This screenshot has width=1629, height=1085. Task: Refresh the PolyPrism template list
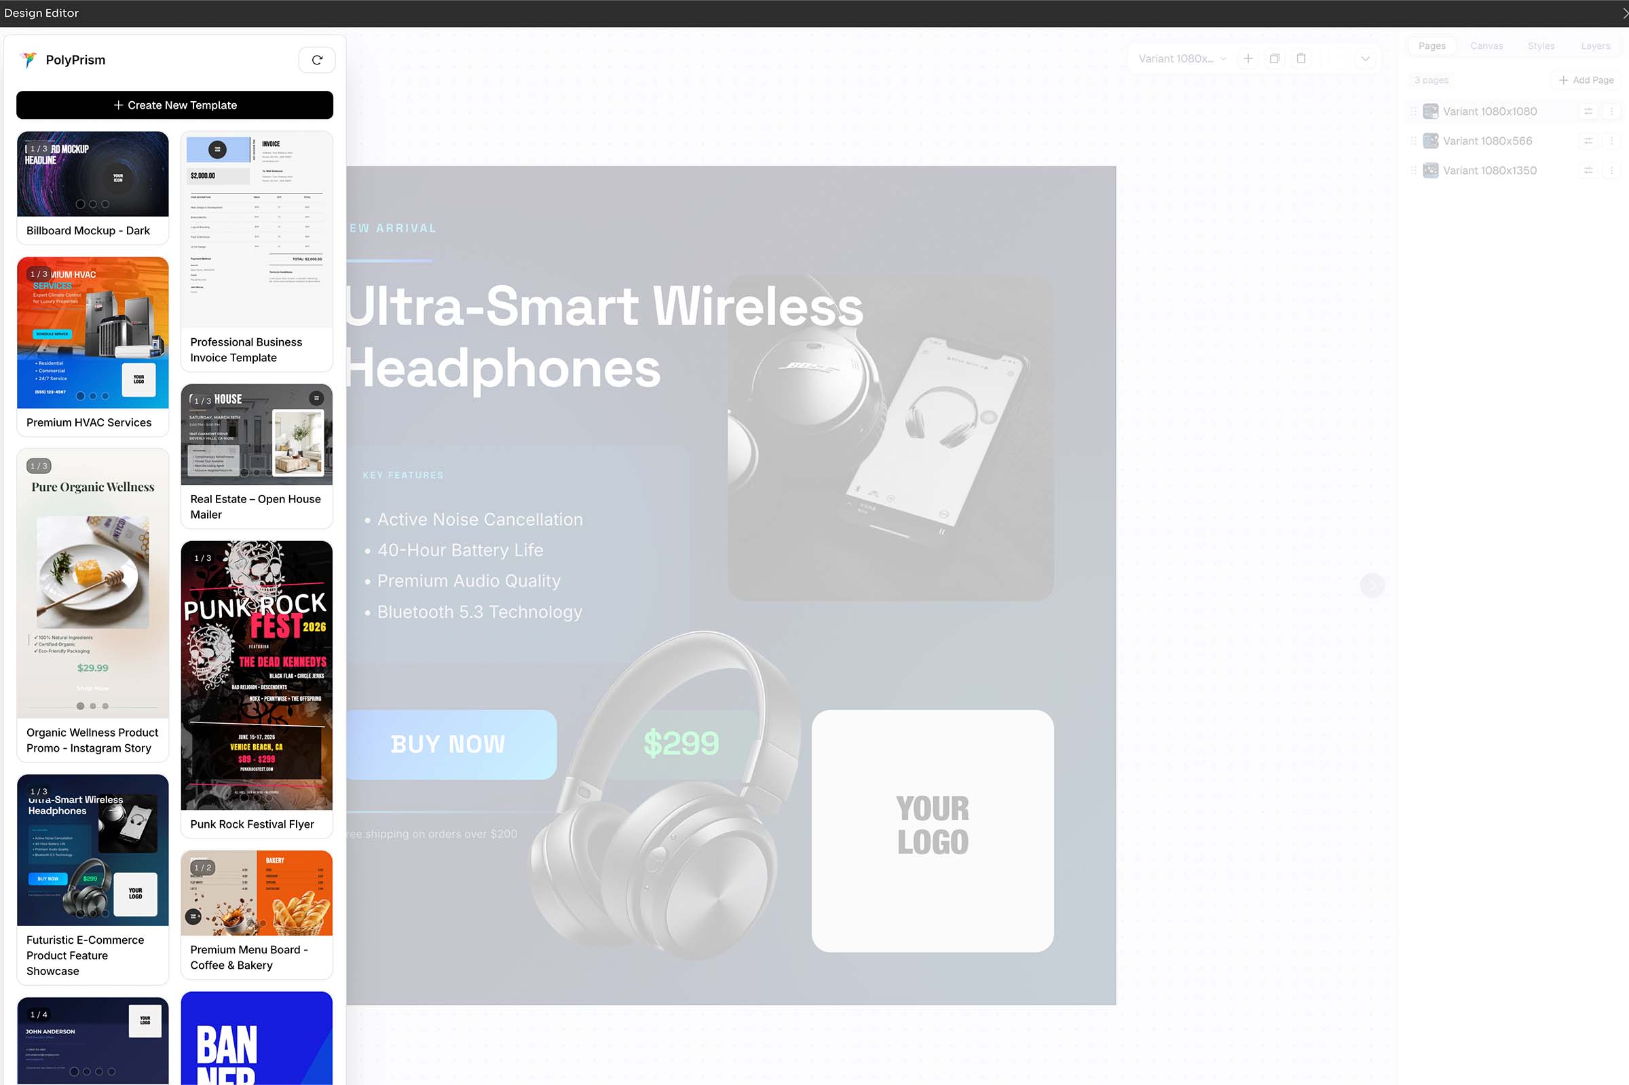click(x=317, y=60)
